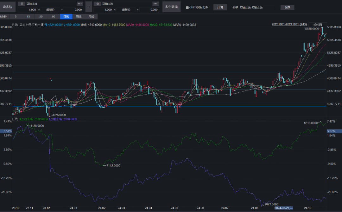Switch chart to 折线图 line view

(x=317, y=25)
